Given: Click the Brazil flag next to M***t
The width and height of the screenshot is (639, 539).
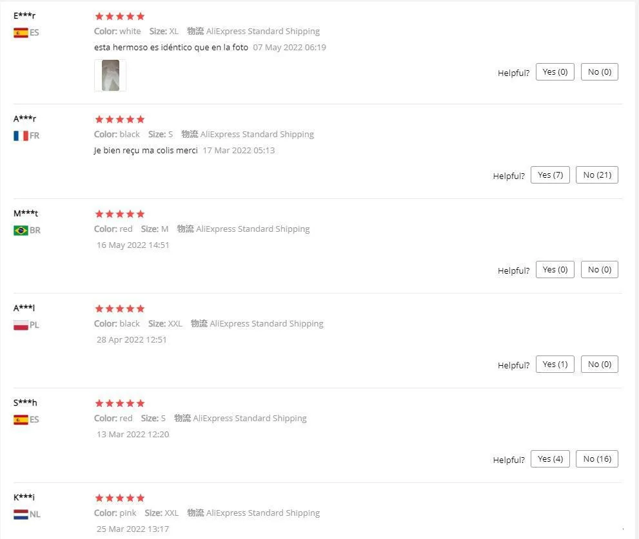Looking at the screenshot, I should (x=21, y=231).
